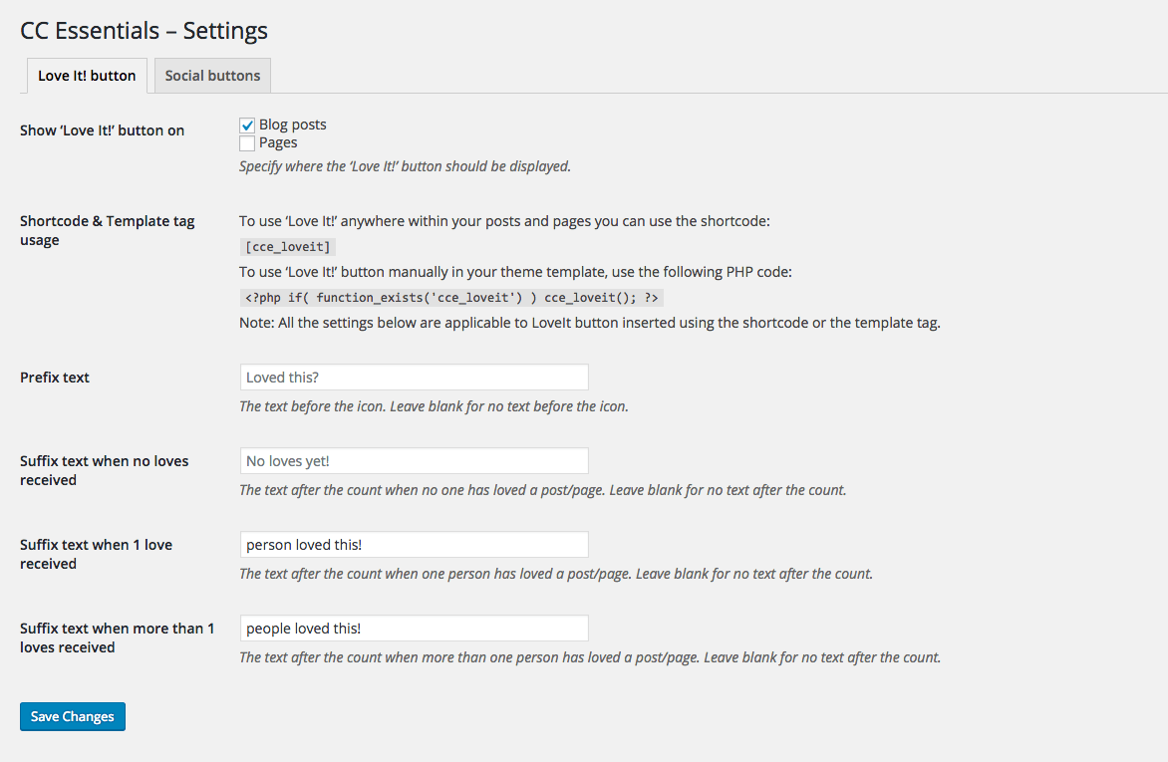Click 'Suffix text when 1 love received' label

(96, 554)
